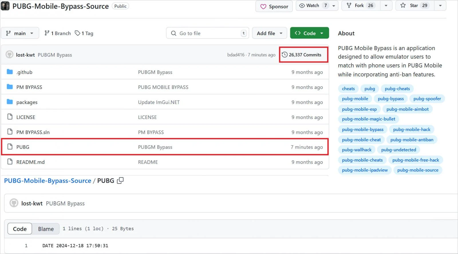This screenshot has width=458, height=254.
Task: Open the packages folder
Action: (x=27, y=102)
